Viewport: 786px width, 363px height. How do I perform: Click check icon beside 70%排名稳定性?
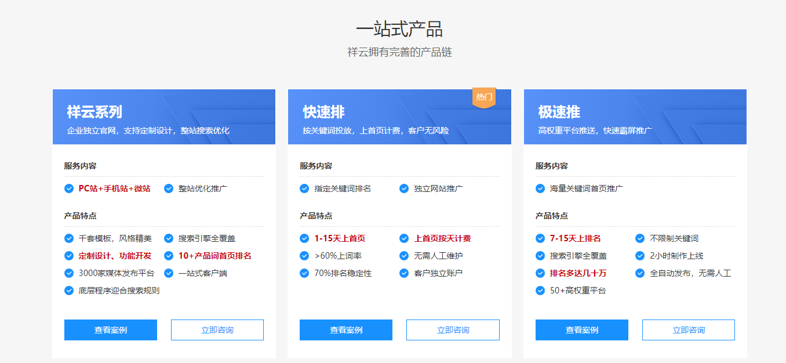point(304,273)
